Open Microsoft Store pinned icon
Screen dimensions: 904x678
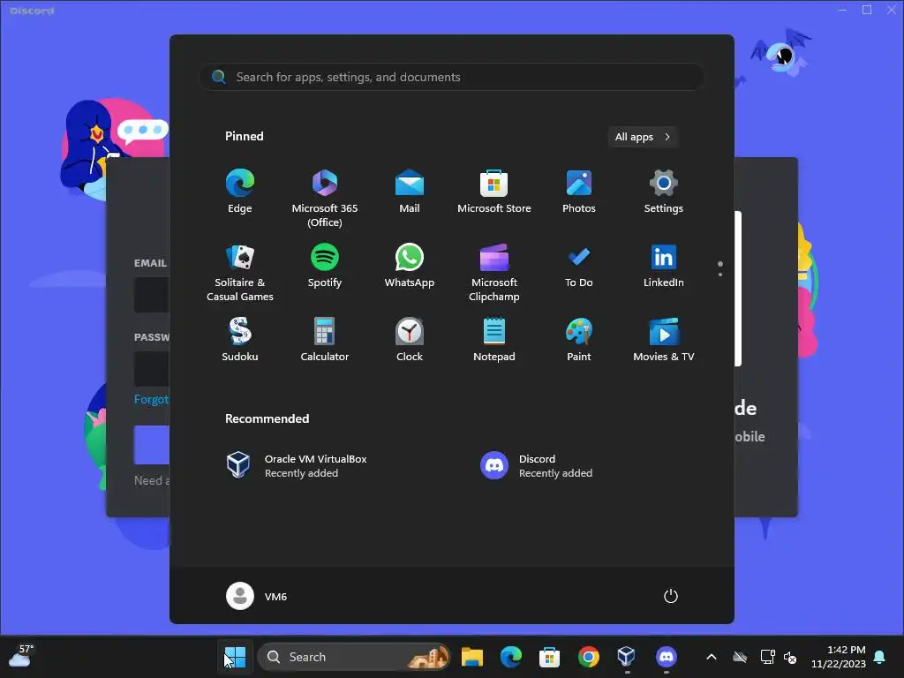point(494,192)
